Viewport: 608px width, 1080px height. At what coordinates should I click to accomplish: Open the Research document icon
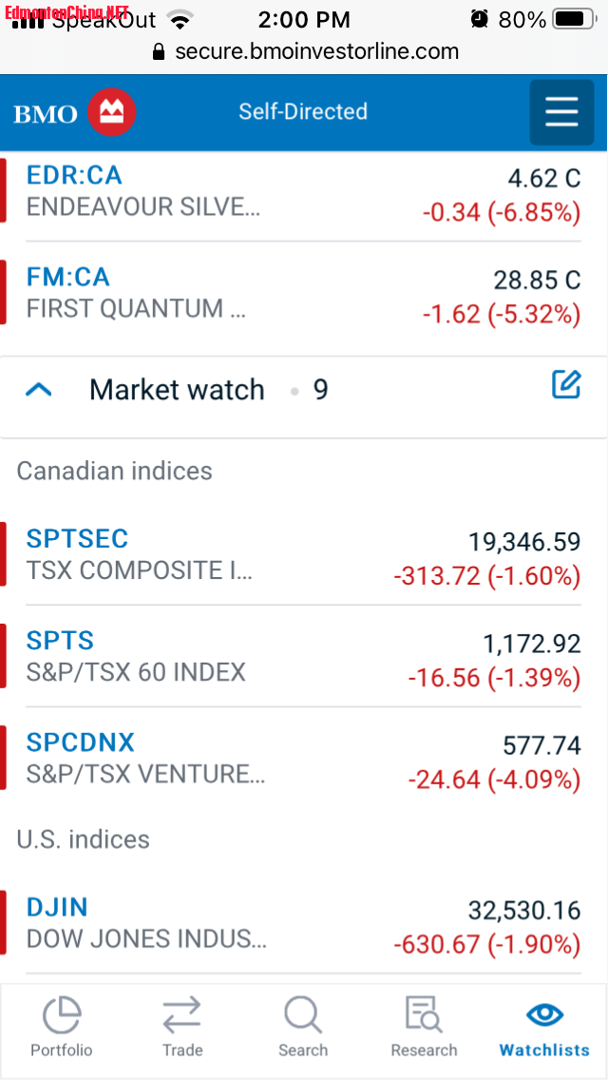[424, 1015]
